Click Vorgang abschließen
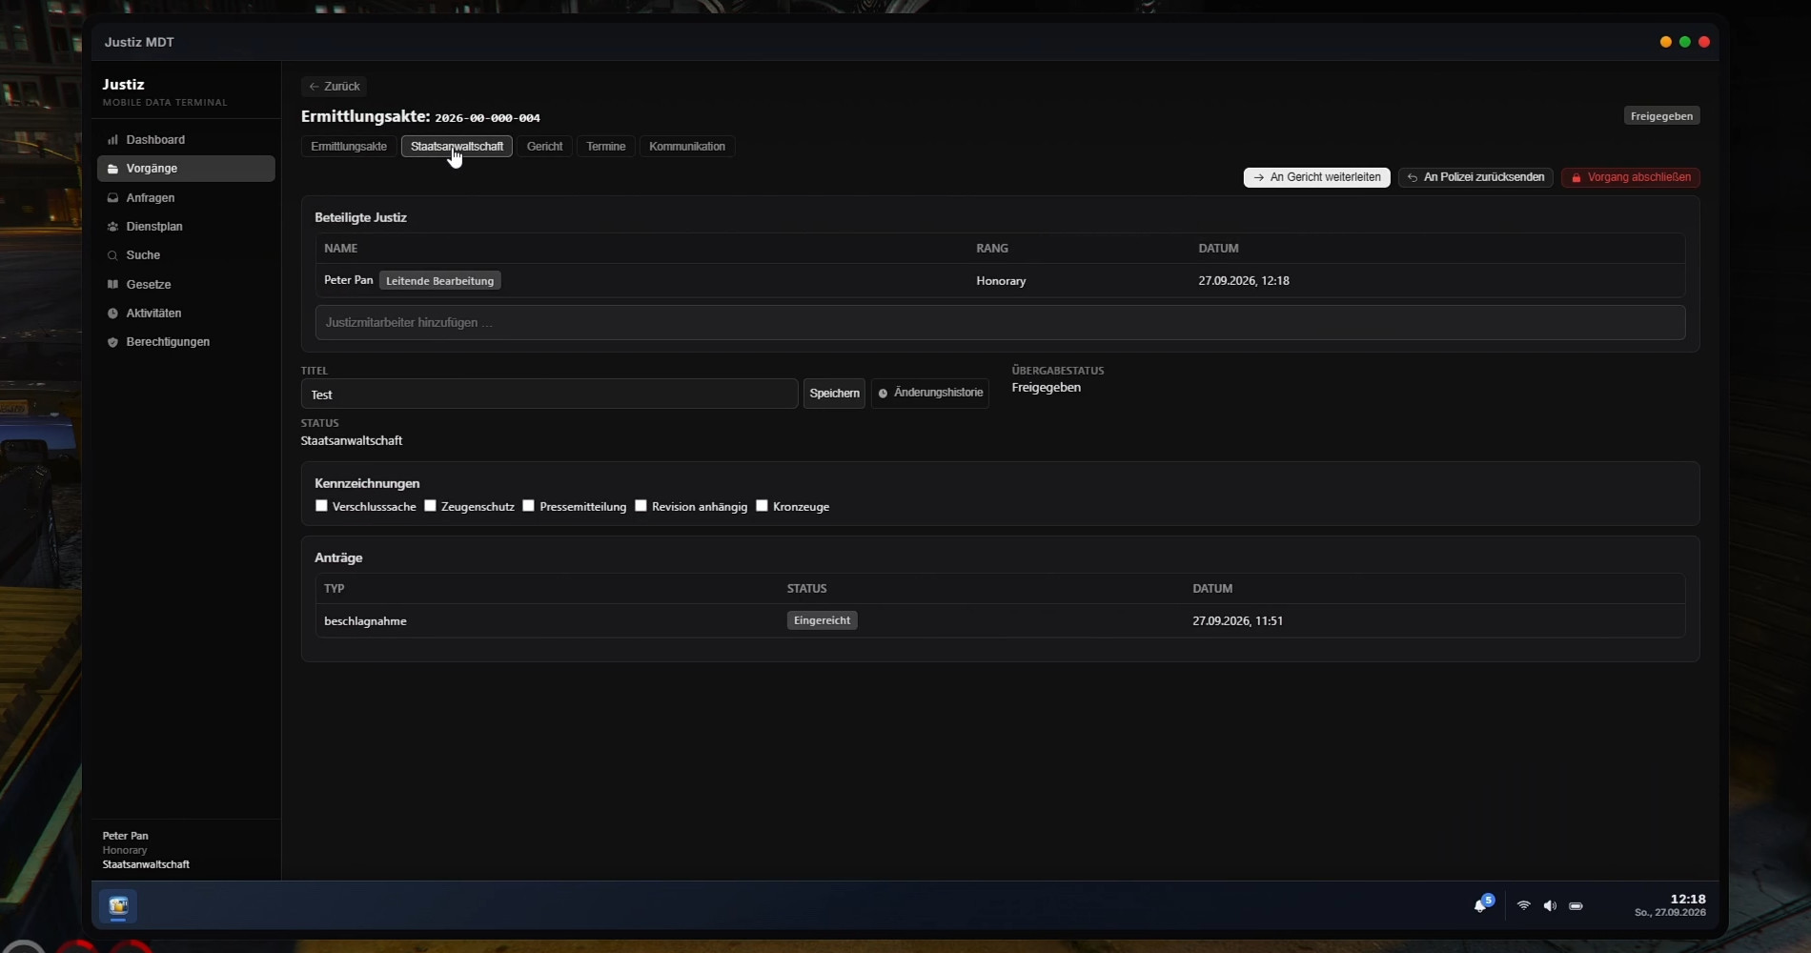This screenshot has height=953, width=1811. tap(1630, 177)
